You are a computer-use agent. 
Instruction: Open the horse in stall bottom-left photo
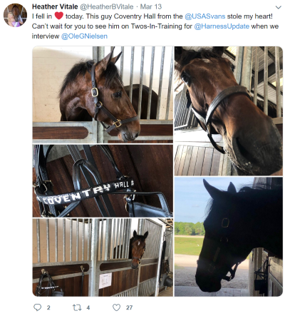coord(103,258)
